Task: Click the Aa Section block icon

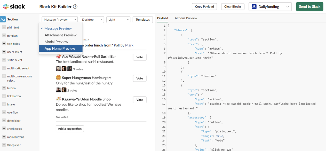Action: tap(3, 19)
